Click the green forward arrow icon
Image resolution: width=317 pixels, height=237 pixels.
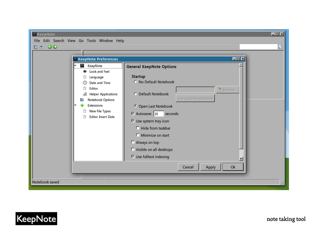(x=55, y=47)
